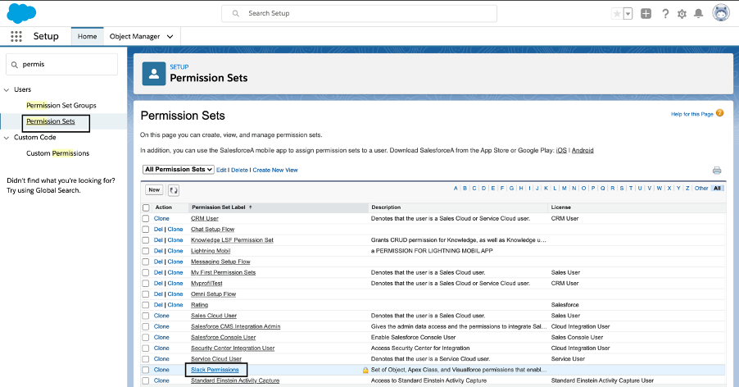Click the printable view printer icon
This screenshot has height=387, width=739.
tap(717, 171)
